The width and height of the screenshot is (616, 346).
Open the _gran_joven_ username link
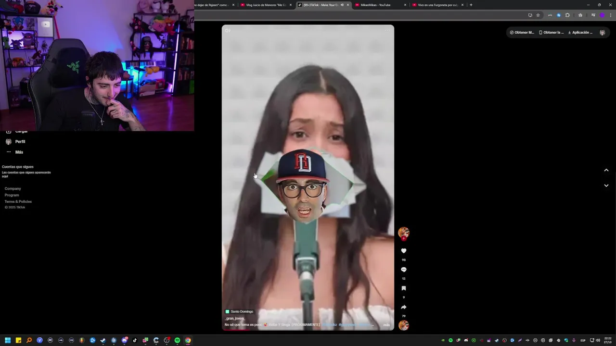point(235,318)
